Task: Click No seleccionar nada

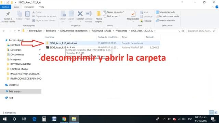Action: pyautogui.click(x=167, y=16)
